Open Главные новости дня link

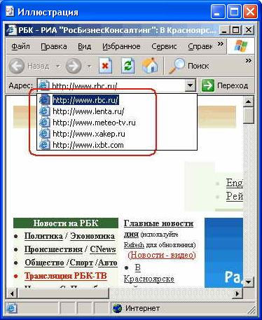pyautogui.click(x=158, y=228)
